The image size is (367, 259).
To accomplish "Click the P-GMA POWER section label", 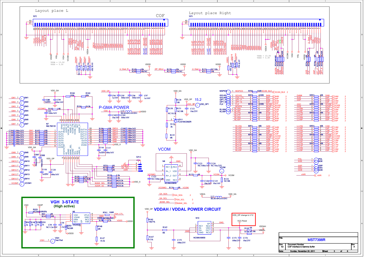I will [114, 108].
